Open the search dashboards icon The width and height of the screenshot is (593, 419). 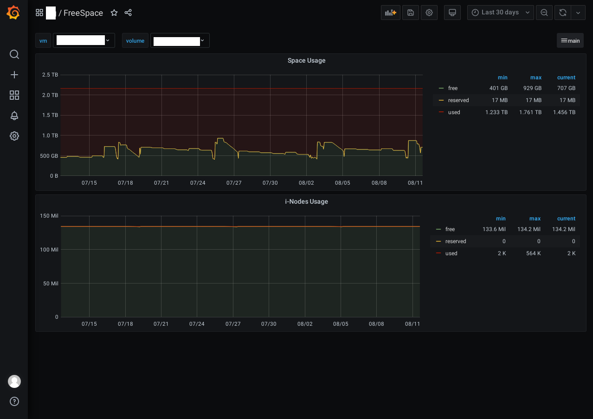(x=14, y=54)
